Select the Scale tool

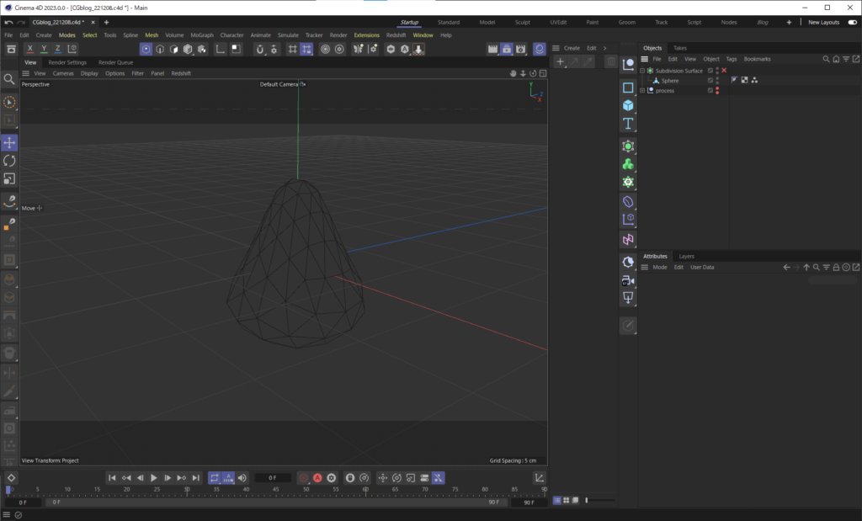coord(9,177)
